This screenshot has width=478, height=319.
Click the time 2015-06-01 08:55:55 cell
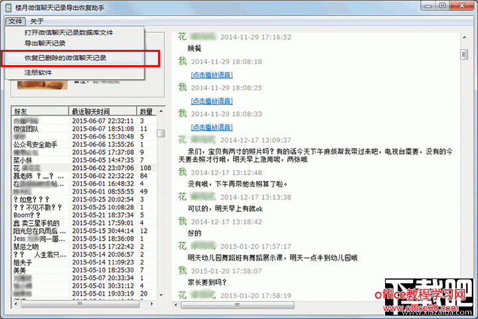[103, 191]
